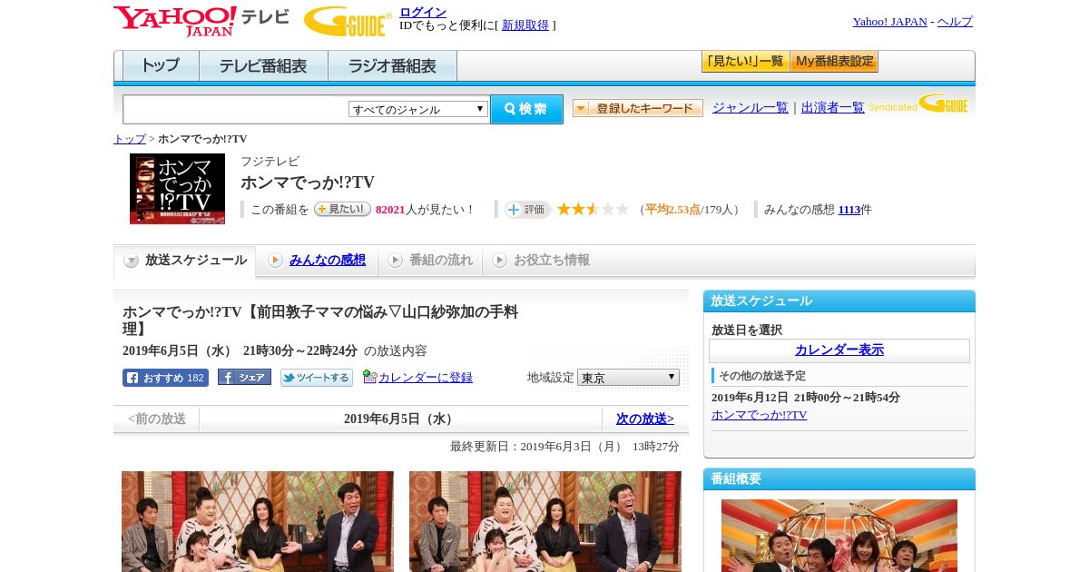The image size is (1089, 572).
Task: Open the ヘルプ link
Action: click(x=955, y=22)
